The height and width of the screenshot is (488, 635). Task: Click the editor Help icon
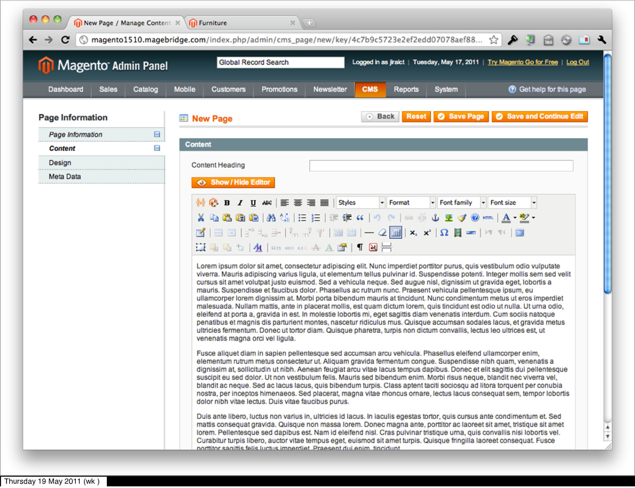point(475,217)
